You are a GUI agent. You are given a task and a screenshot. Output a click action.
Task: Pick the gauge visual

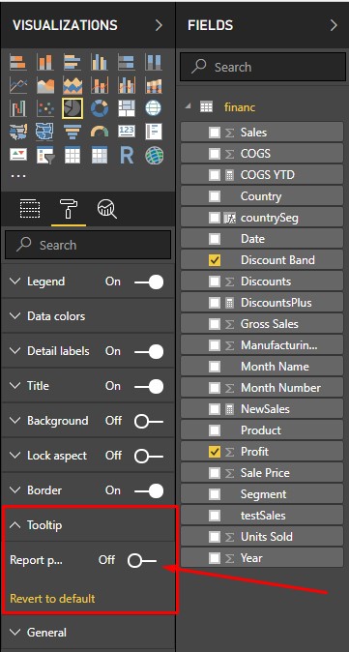[x=100, y=132]
